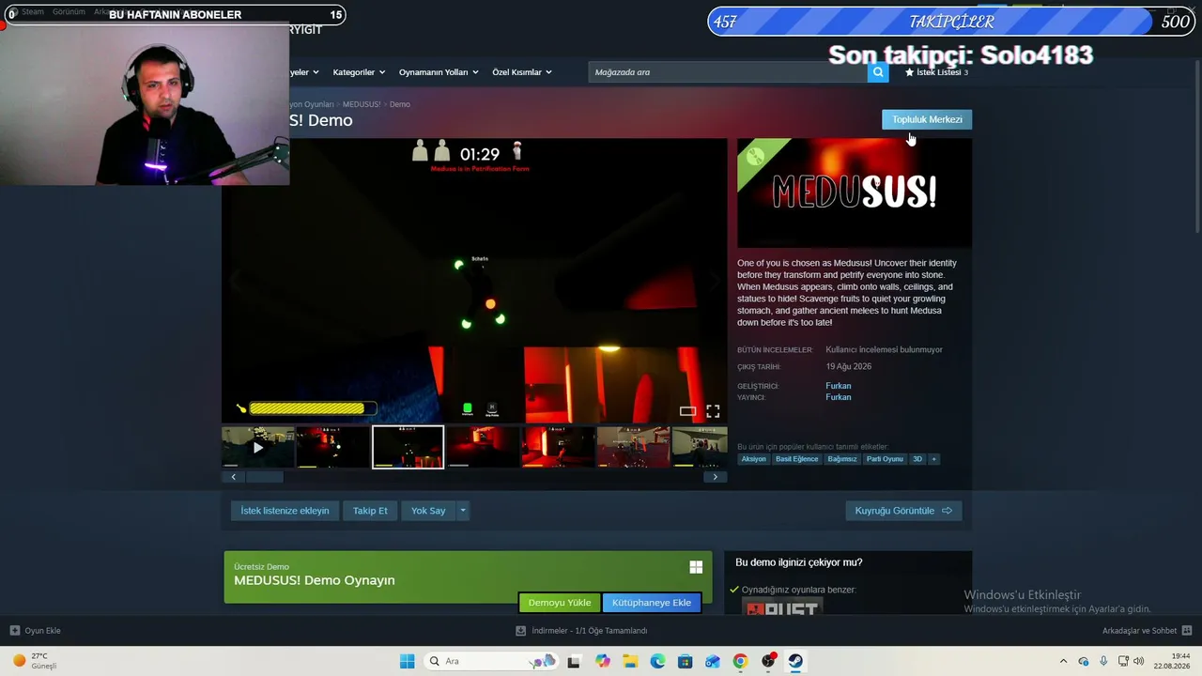Open Outlook from the taskbar

(713, 661)
